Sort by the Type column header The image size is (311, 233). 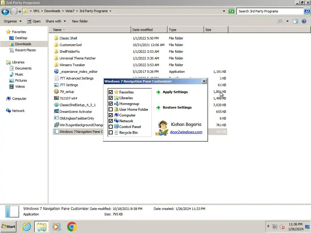pos(186,30)
